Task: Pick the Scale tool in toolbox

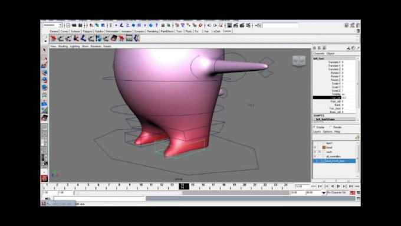Action: [44, 87]
